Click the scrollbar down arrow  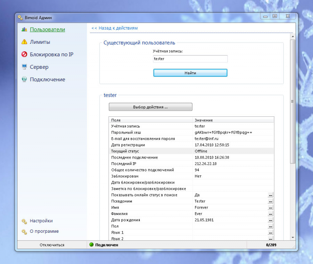[x=293, y=237]
